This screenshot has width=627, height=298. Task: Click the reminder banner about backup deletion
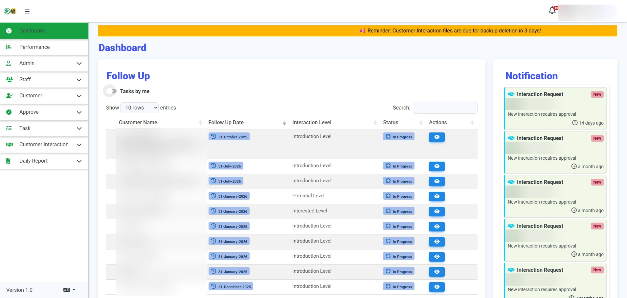click(357, 31)
